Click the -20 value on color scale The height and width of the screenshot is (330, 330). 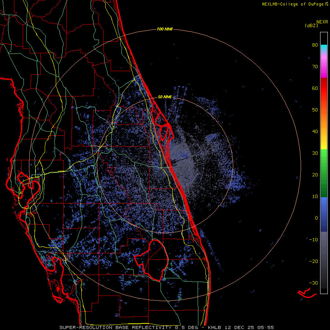tap(313, 261)
